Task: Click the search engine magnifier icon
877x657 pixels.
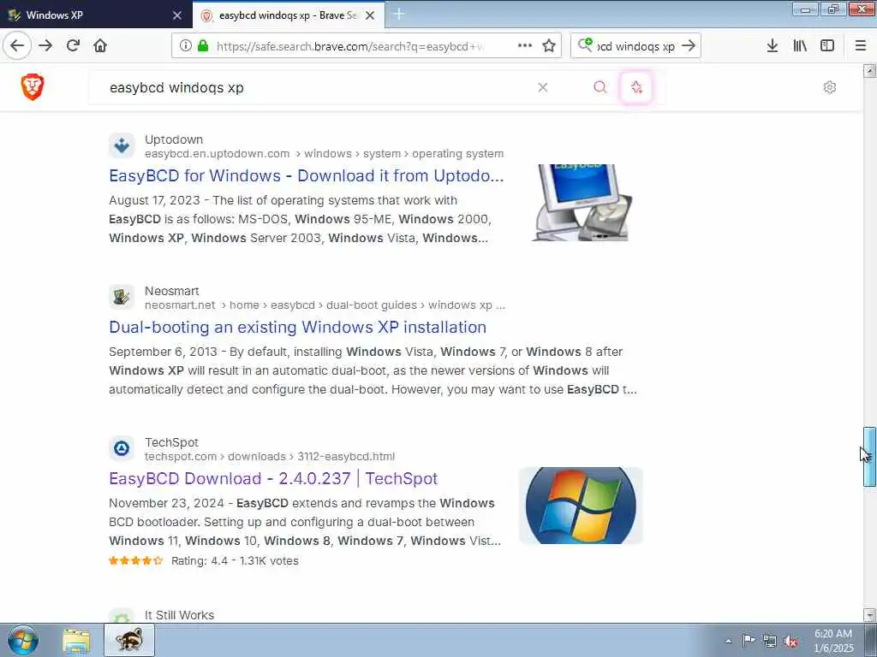Action: click(585, 45)
